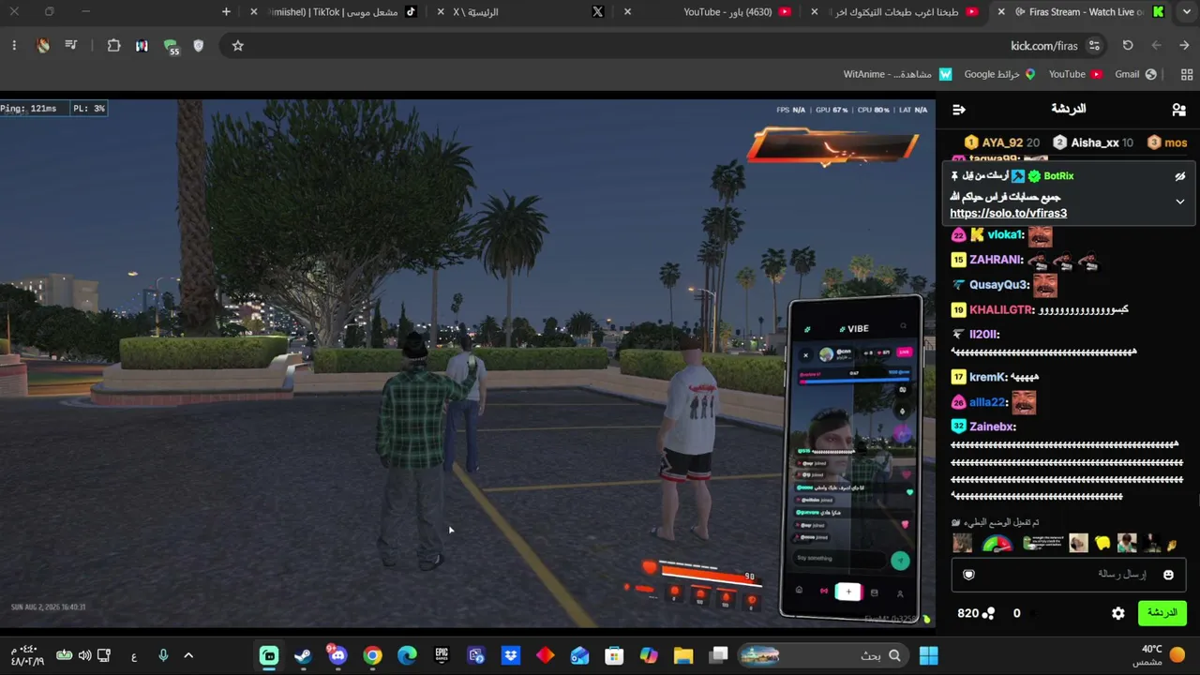Screen dimensions: 1200x675
Task: Open the browser menu three dots
Action: point(14,46)
